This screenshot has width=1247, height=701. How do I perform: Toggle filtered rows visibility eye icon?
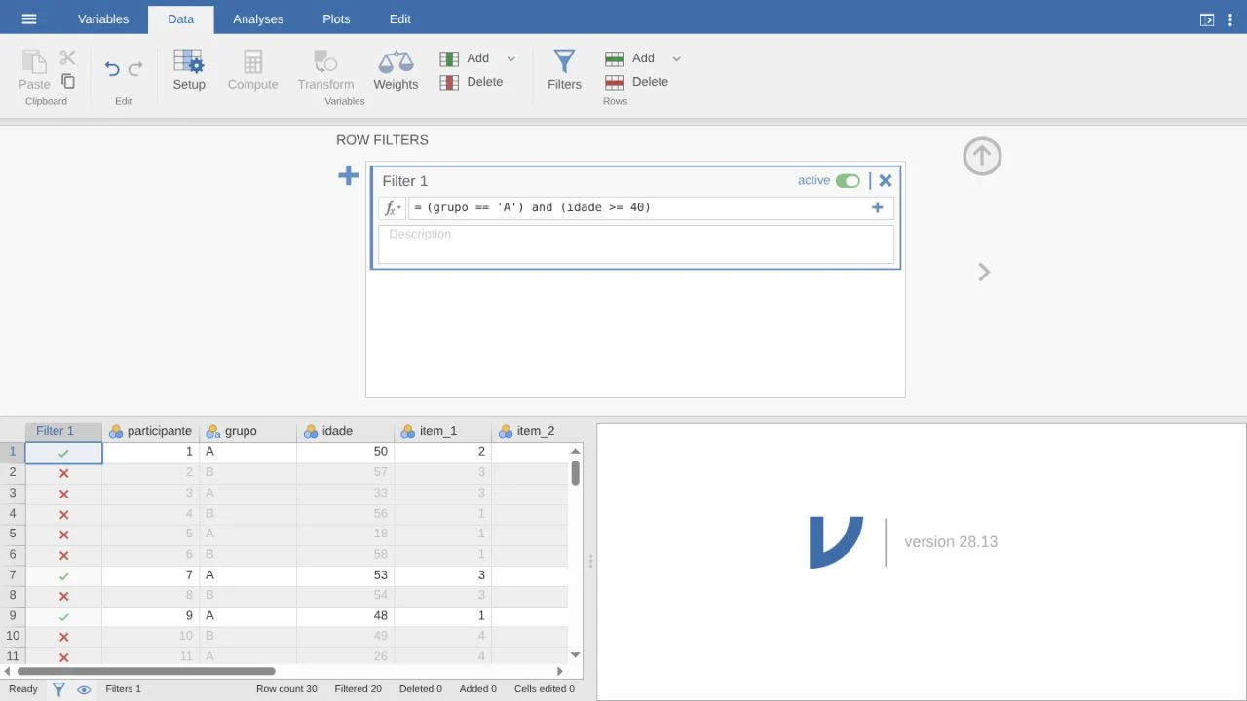tap(84, 689)
